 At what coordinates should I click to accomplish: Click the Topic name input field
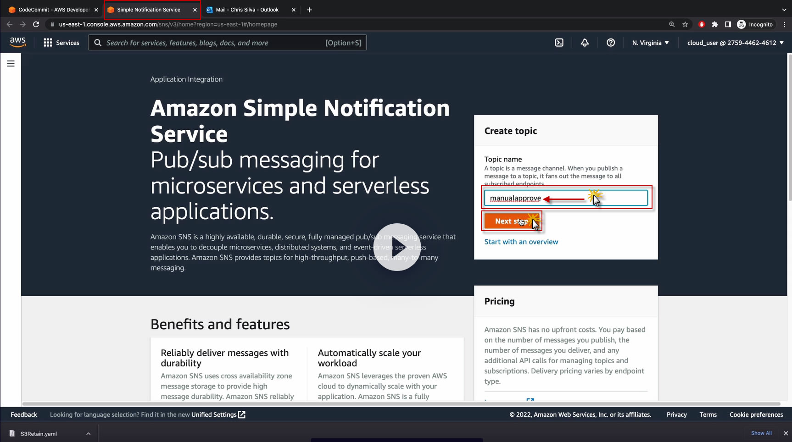(x=566, y=198)
